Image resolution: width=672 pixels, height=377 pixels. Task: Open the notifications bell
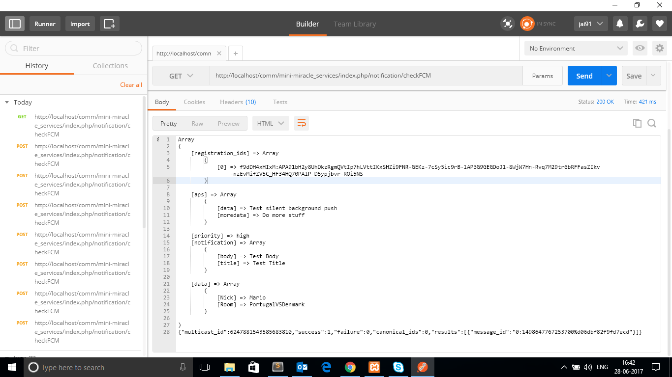pos(620,23)
